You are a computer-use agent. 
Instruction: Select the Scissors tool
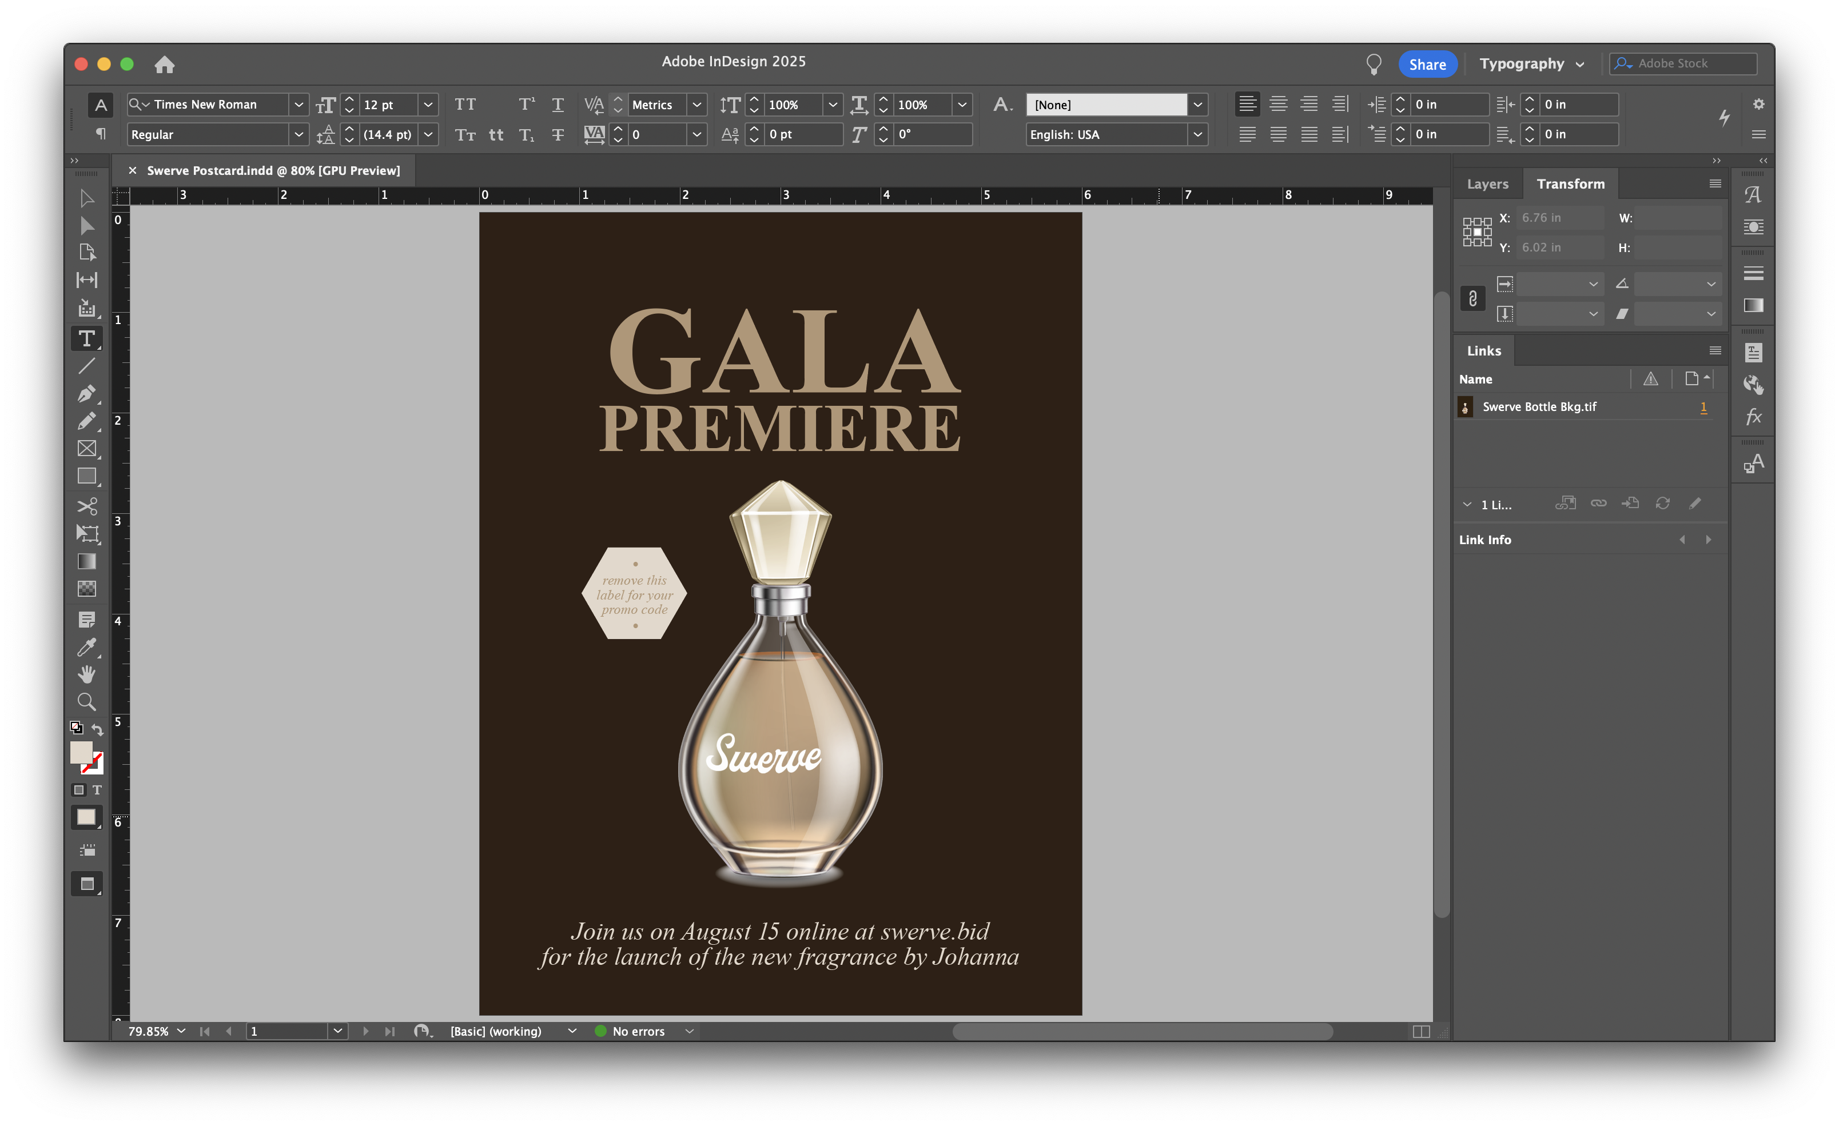click(87, 506)
